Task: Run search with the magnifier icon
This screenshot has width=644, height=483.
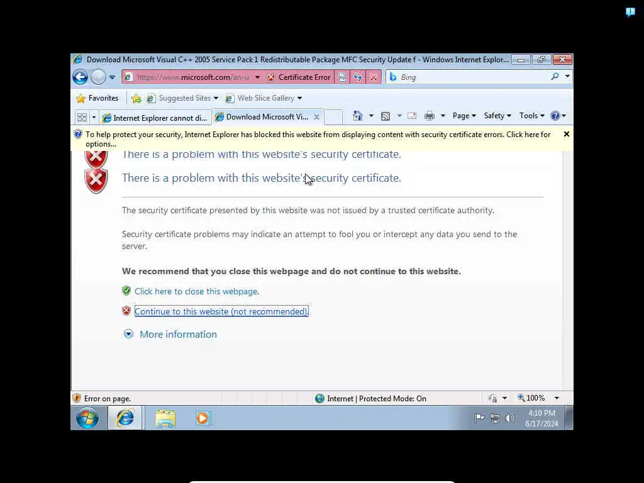Action: point(555,76)
